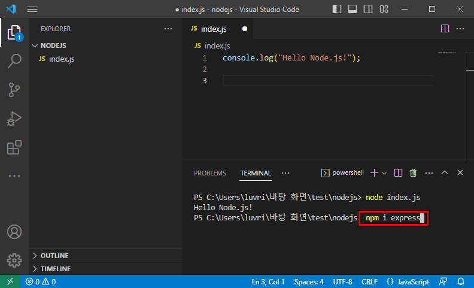Create a new terminal with plus
Viewport: 474px width, 288px height.
pos(374,172)
